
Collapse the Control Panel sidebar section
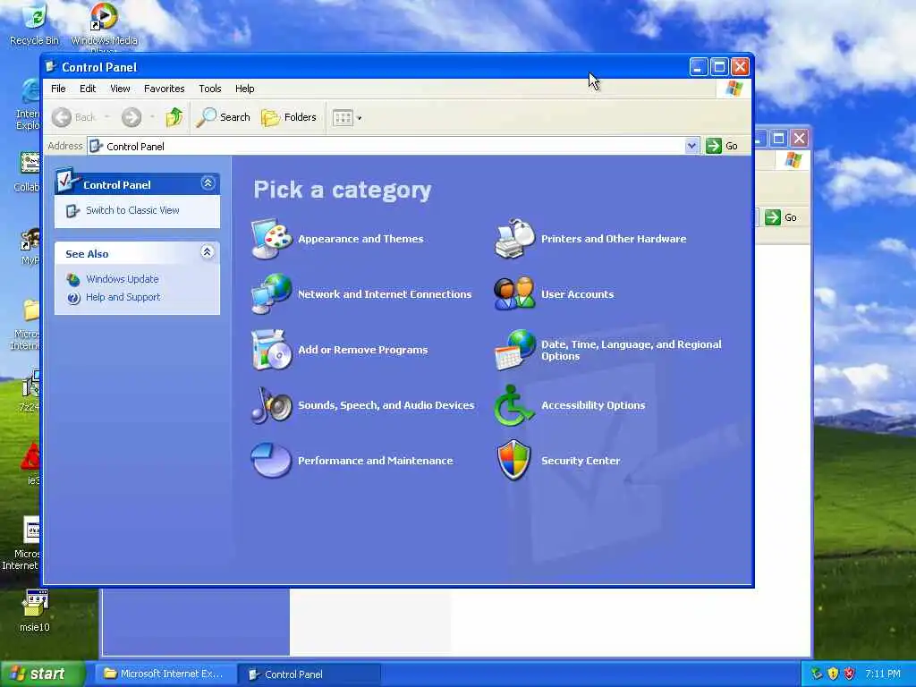point(208,183)
